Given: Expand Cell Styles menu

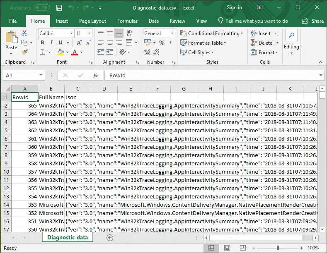Looking at the screenshot, I should pos(197,52).
